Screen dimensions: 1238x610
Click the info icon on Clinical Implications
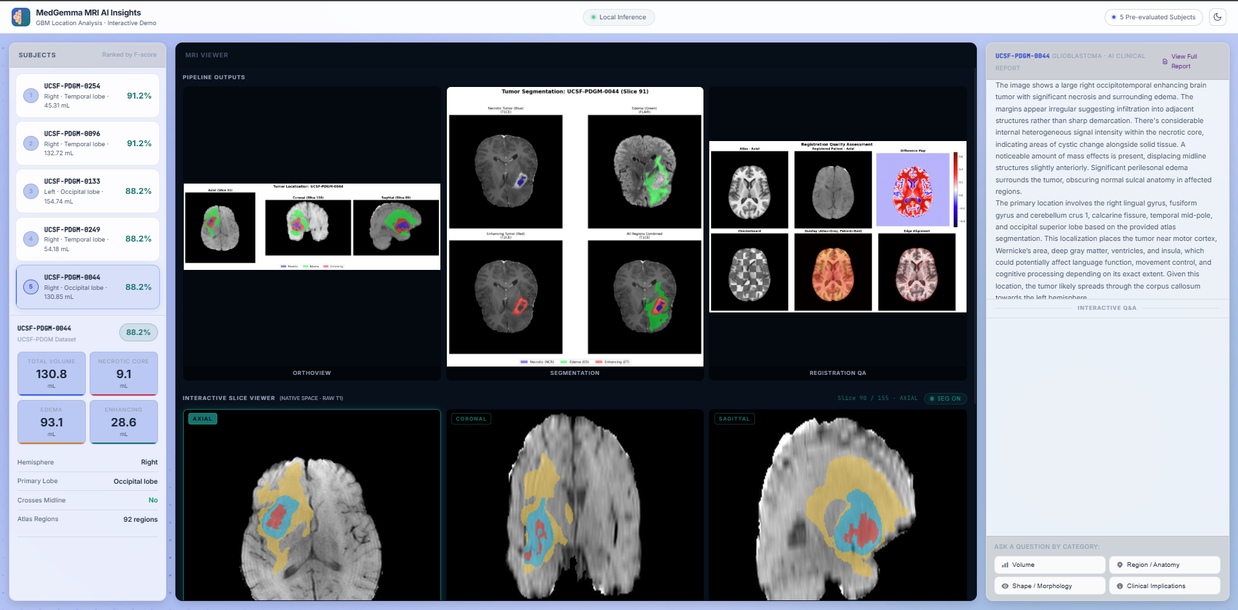[x=1120, y=586]
